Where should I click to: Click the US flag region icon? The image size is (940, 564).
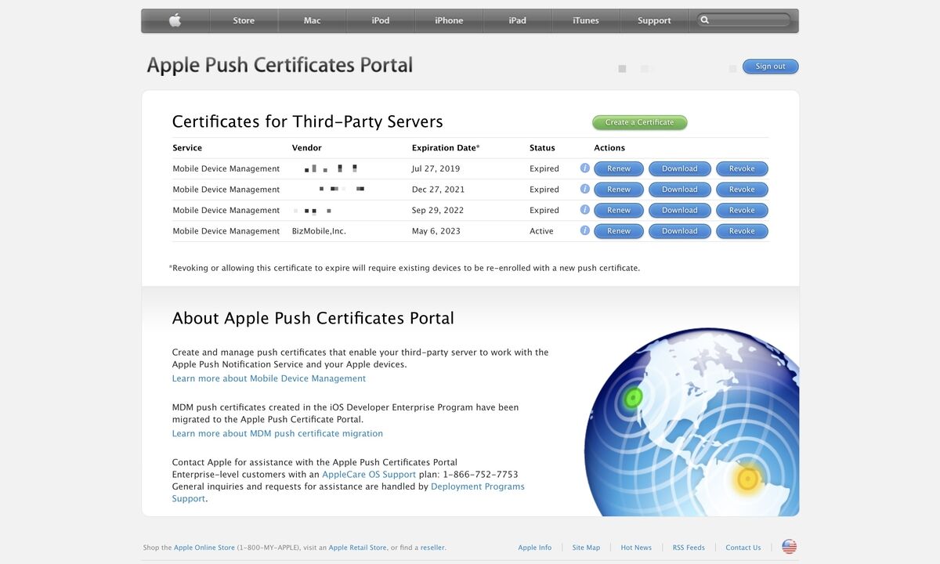point(789,547)
